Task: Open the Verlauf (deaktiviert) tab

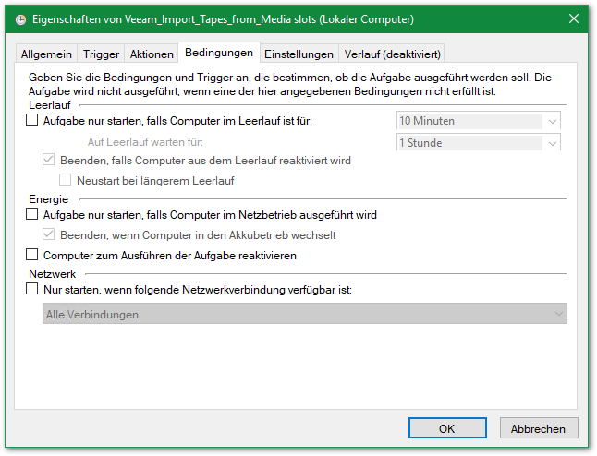Action: [394, 54]
